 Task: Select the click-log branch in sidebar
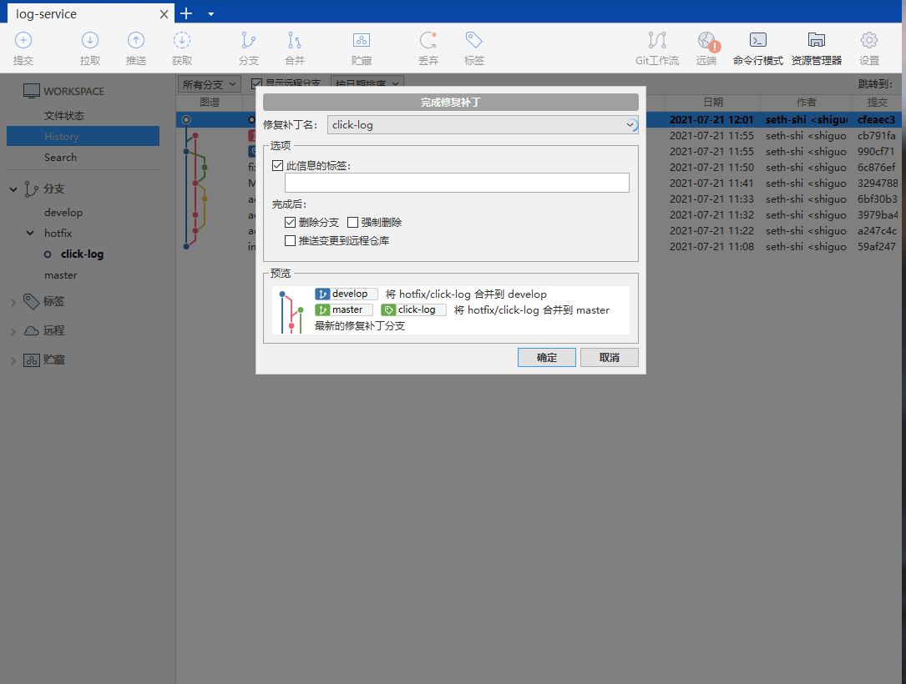tap(82, 254)
